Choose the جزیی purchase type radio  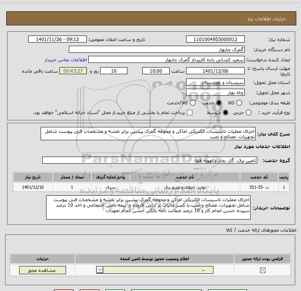tap(249, 112)
